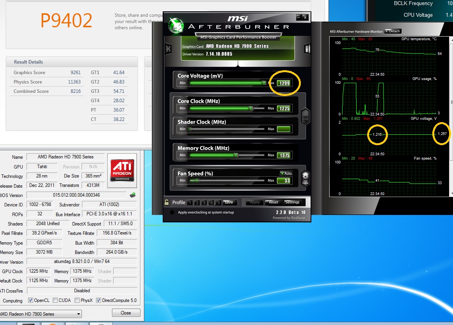Open User Define fan settings gear
453x325 pixels.
[306, 178]
